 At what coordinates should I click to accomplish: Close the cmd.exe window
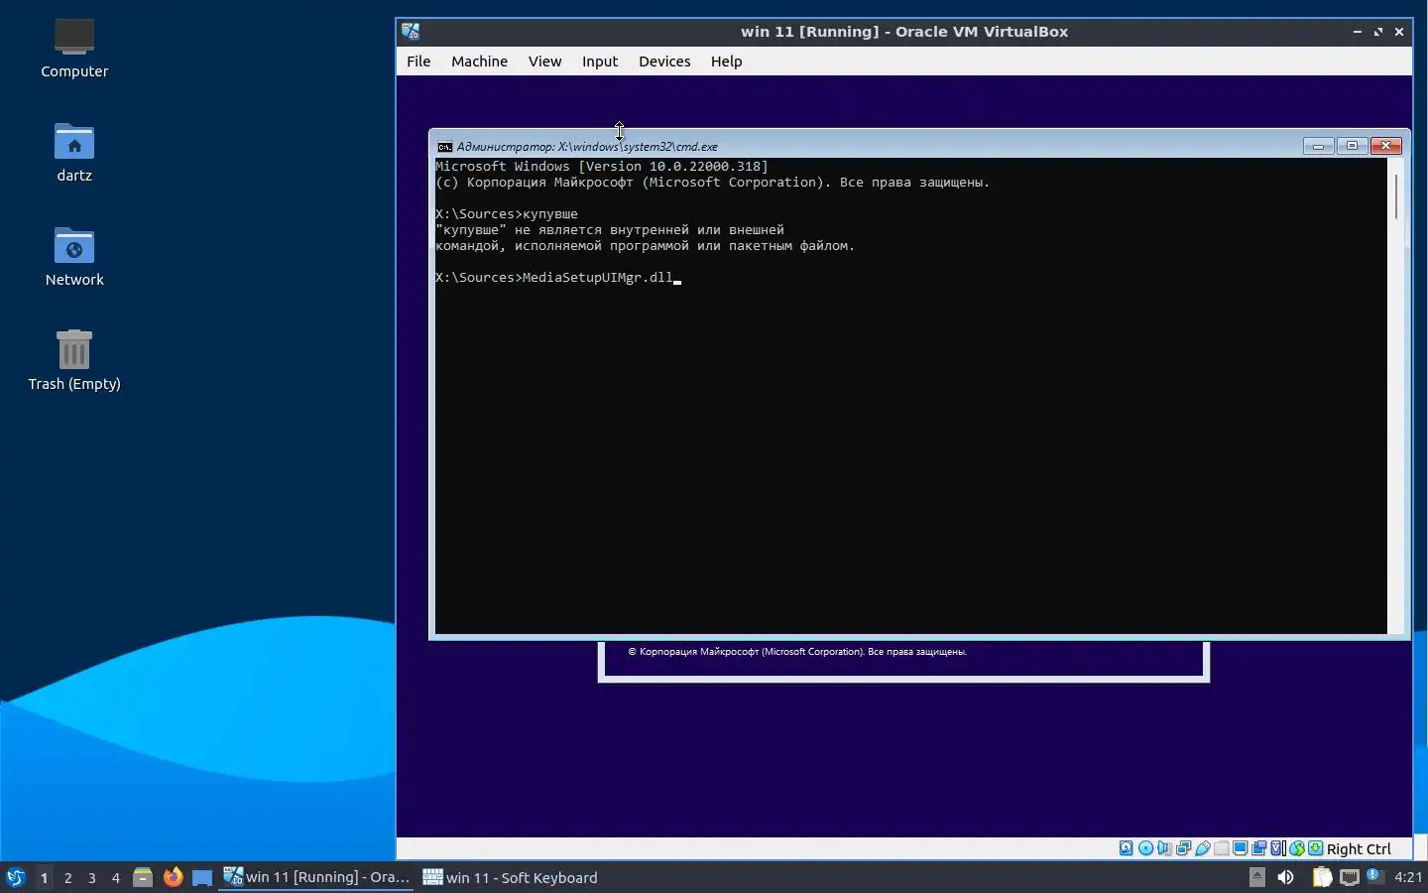point(1387,146)
